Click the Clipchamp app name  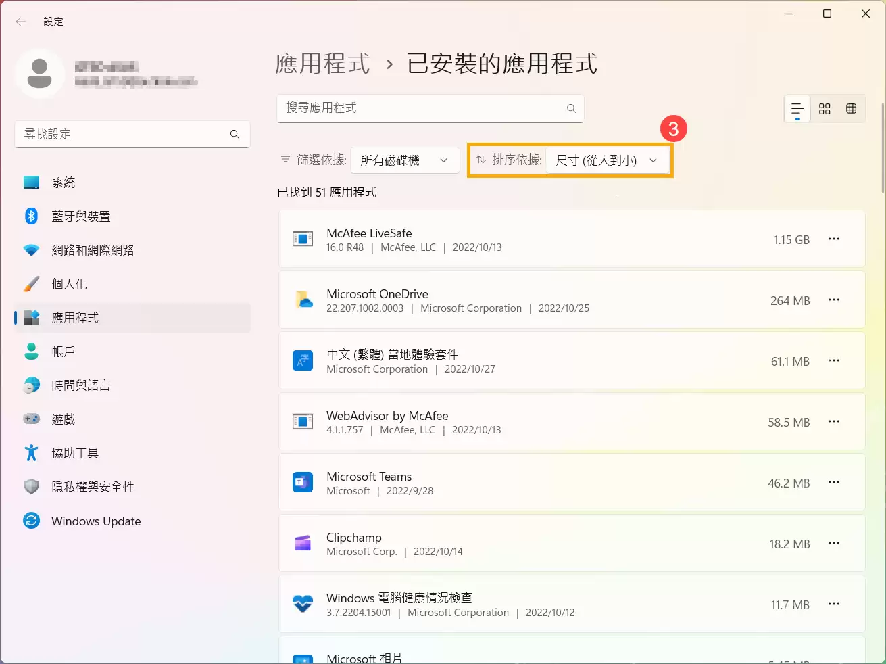(354, 538)
